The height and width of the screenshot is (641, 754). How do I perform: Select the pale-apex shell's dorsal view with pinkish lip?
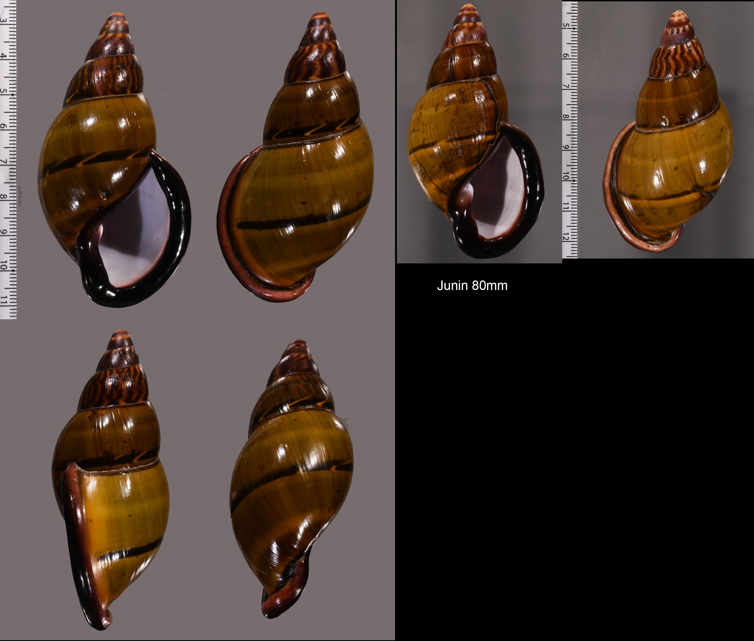[x=668, y=131]
